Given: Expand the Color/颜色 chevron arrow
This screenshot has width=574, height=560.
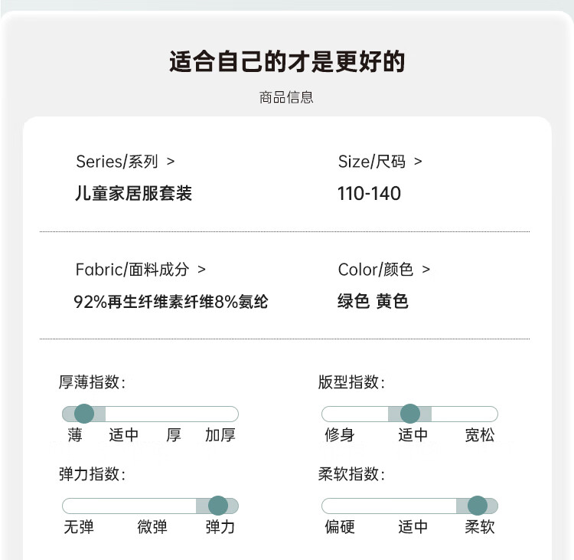Looking at the screenshot, I should [x=426, y=270].
